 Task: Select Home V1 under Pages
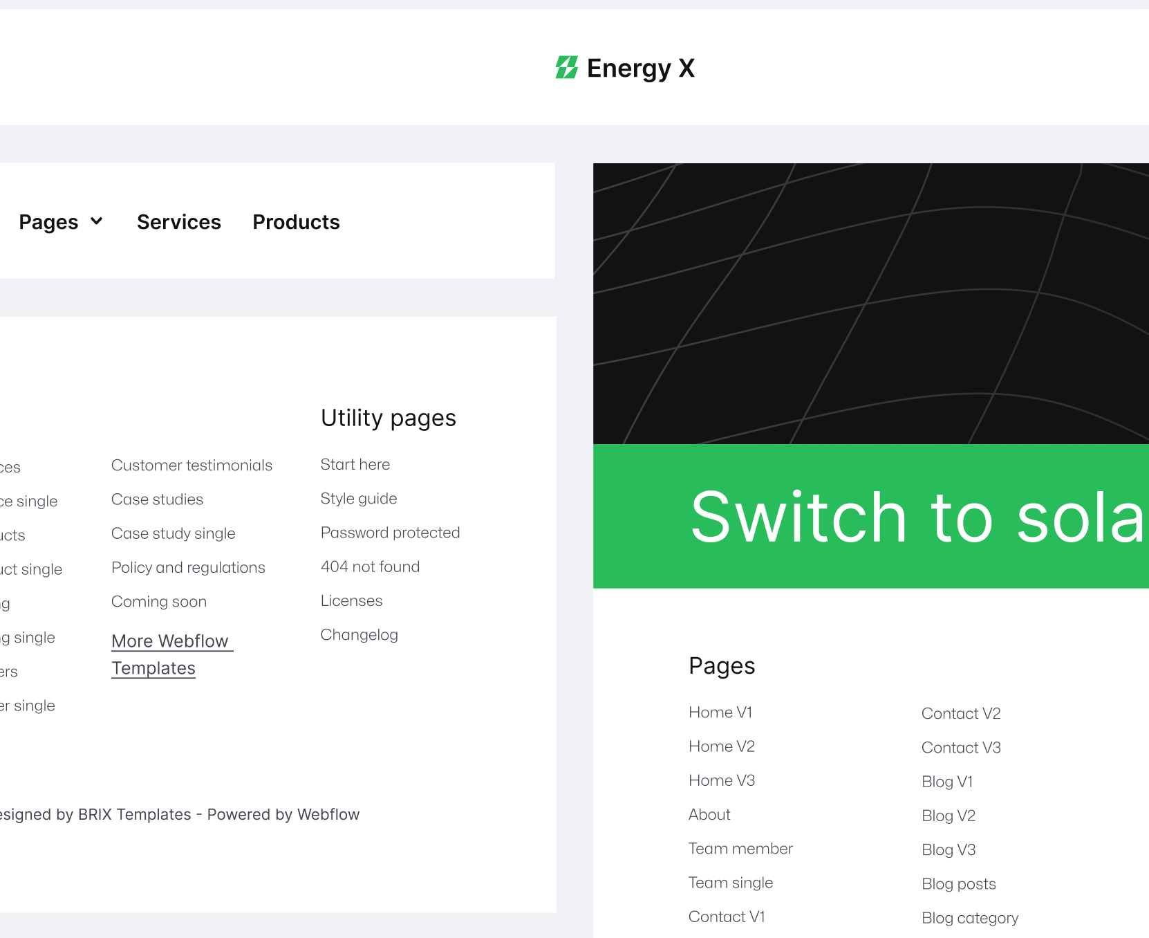coord(720,712)
